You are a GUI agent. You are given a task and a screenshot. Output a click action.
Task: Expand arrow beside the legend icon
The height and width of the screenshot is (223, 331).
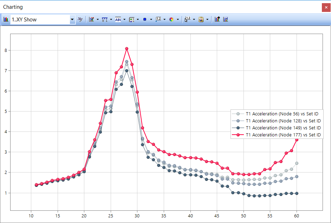[x=138, y=20]
